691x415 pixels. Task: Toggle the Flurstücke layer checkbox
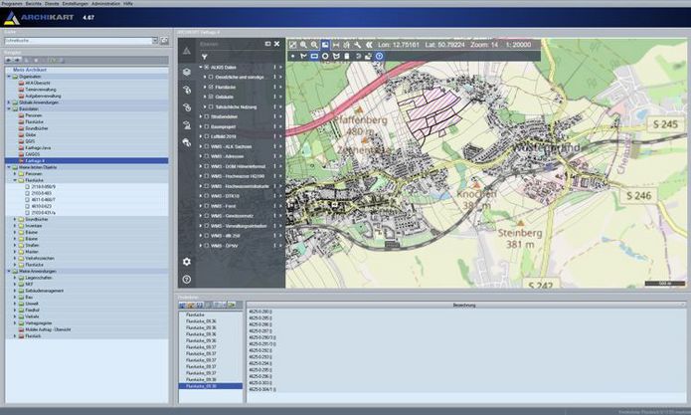pyautogui.click(x=210, y=87)
